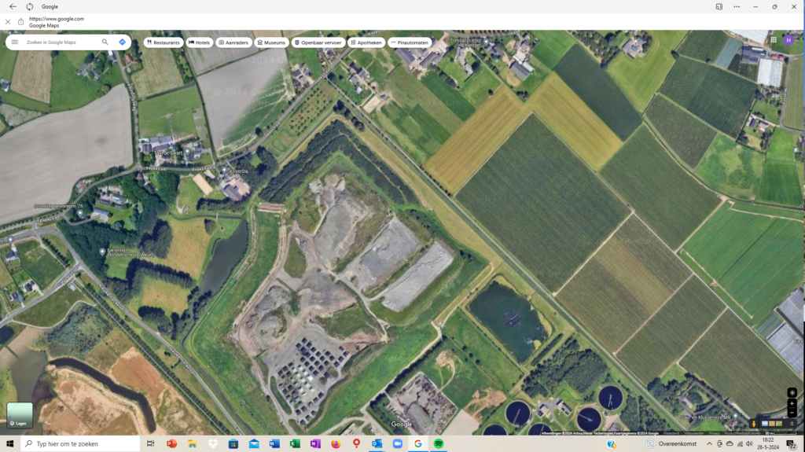Select the Hotels category chip

click(x=199, y=42)
